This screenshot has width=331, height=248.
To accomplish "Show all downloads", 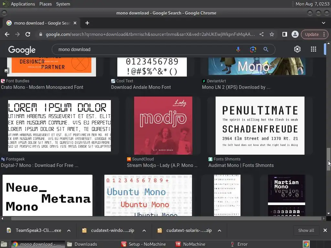I will point(306,231).
